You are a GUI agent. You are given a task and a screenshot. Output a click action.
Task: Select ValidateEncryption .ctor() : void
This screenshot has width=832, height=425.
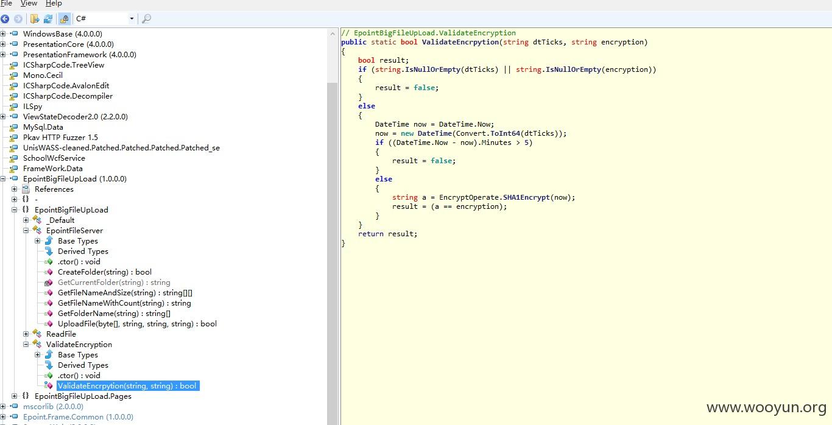point(79,376)
